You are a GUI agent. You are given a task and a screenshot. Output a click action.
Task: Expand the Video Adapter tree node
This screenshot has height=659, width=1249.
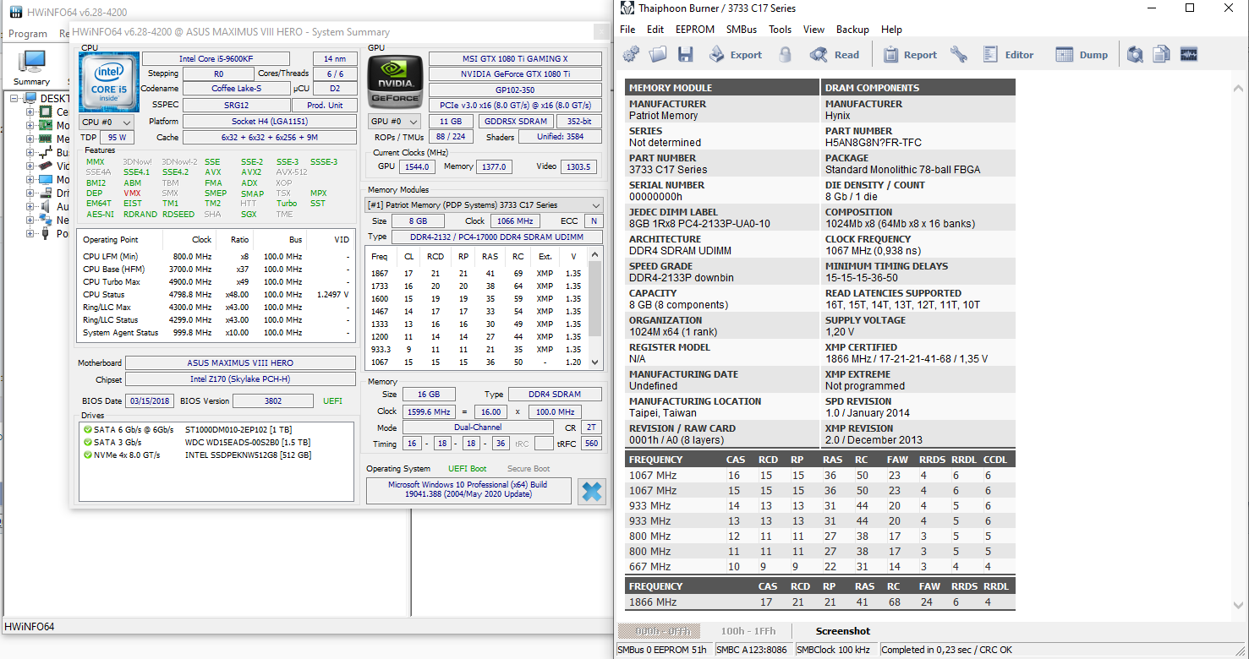[30, 166]
